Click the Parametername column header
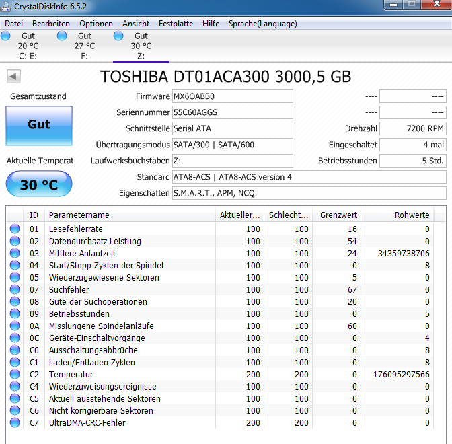The image size is (452, 444). click(130, 215)
